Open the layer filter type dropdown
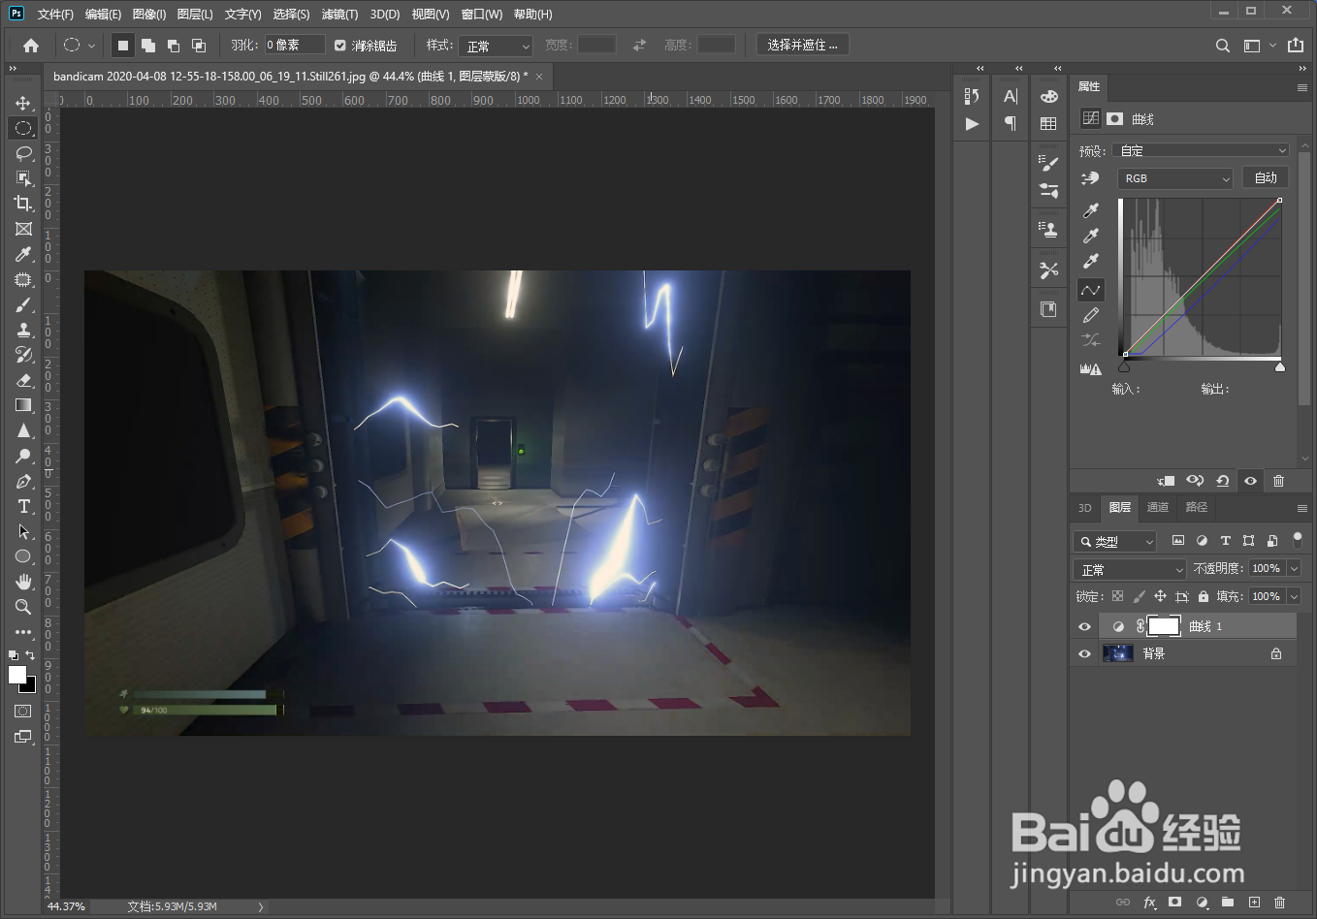 click(1115, 541)
